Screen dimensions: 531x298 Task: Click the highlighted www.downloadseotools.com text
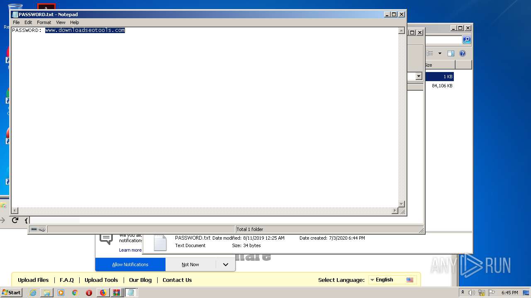point(85,30)
